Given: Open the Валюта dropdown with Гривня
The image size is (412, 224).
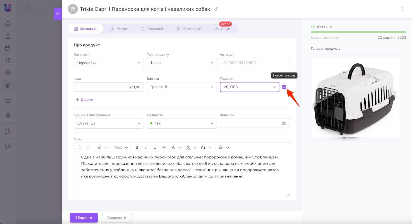Looking at the screenshot, I should pyautogui.click(x=182, y=87).
